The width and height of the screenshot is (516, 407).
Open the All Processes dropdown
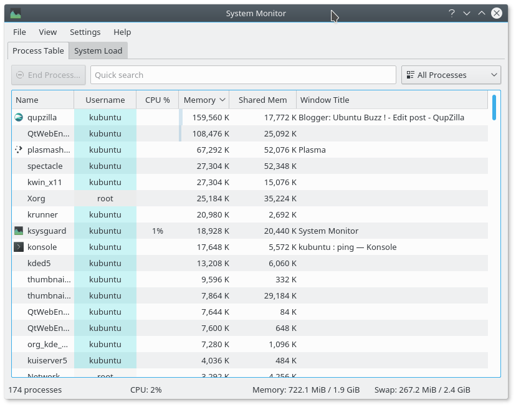[451, 75]
